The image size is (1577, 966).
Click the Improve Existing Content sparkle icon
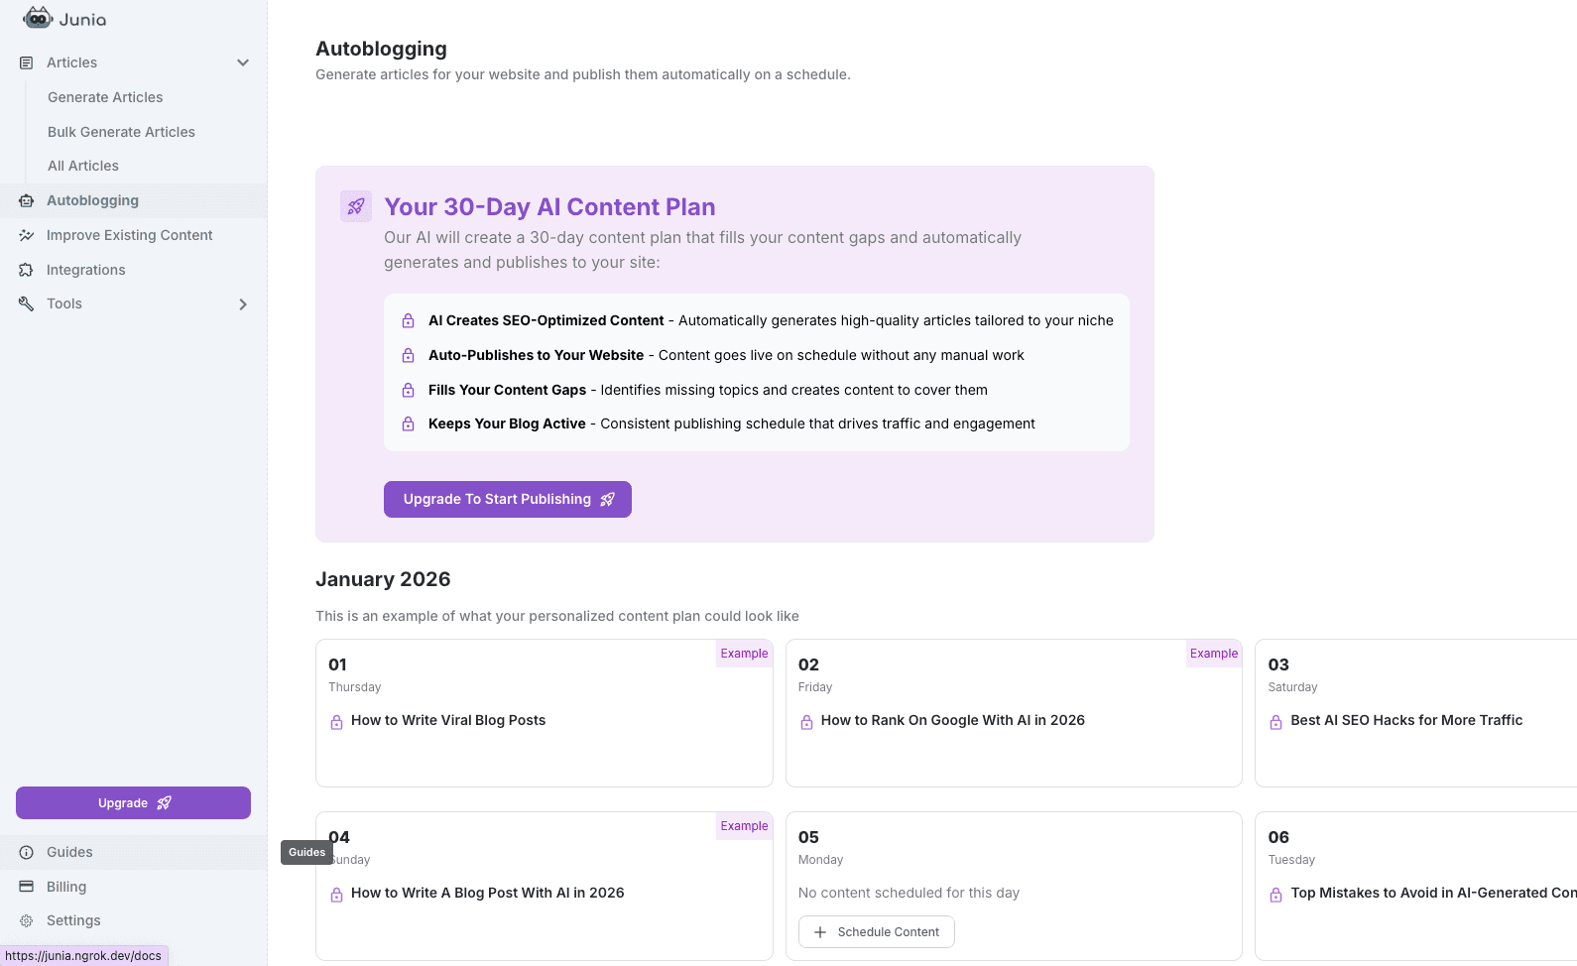[x=26, y=235]
